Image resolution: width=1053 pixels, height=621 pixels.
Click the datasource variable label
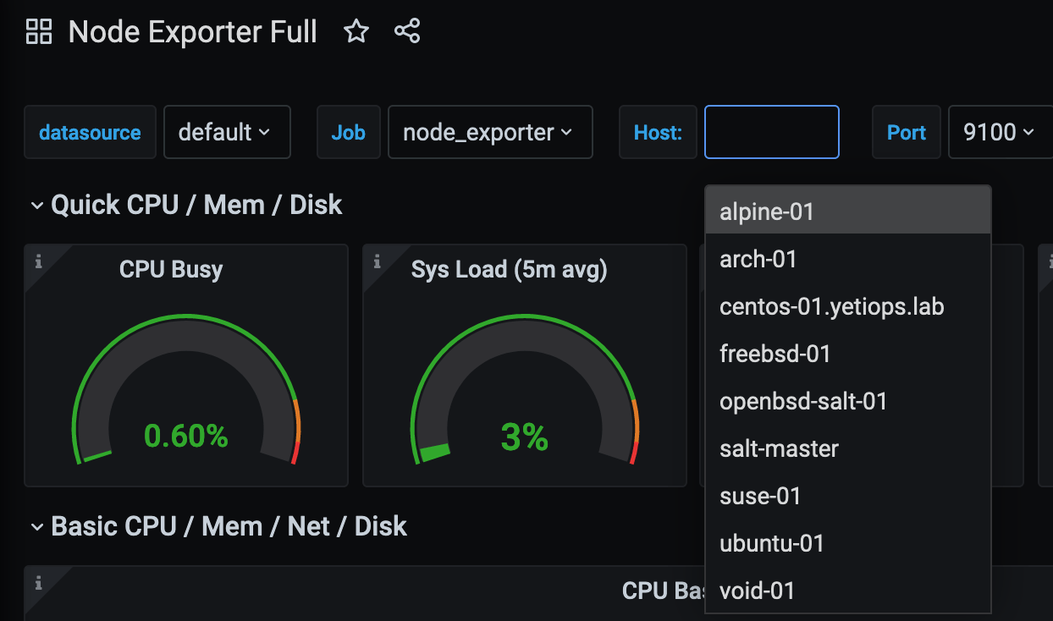(90, 132)
